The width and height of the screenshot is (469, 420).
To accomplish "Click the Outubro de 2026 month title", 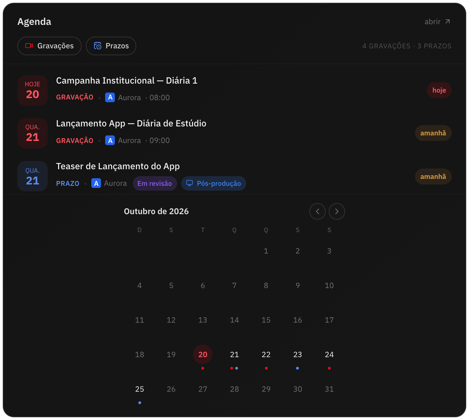I will coord(156,211).
